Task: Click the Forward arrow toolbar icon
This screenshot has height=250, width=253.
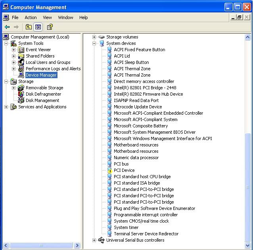Action: pos(16,27)
